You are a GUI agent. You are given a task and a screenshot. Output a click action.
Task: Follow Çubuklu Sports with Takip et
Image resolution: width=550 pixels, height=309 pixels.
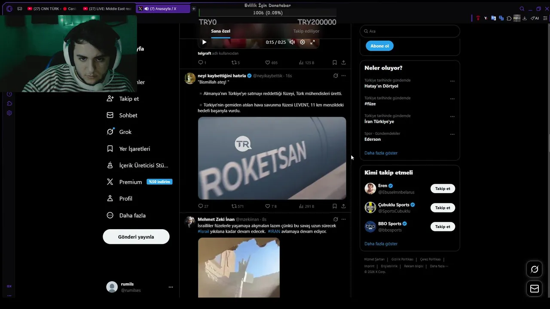[443, 208]
